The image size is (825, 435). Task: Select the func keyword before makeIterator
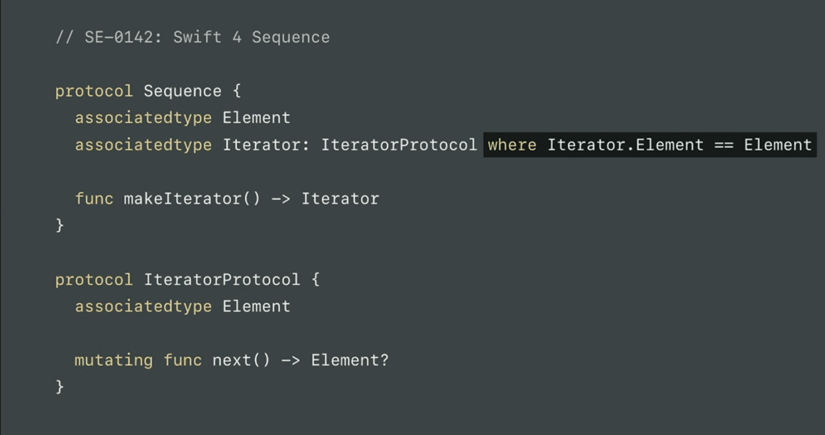94,199
